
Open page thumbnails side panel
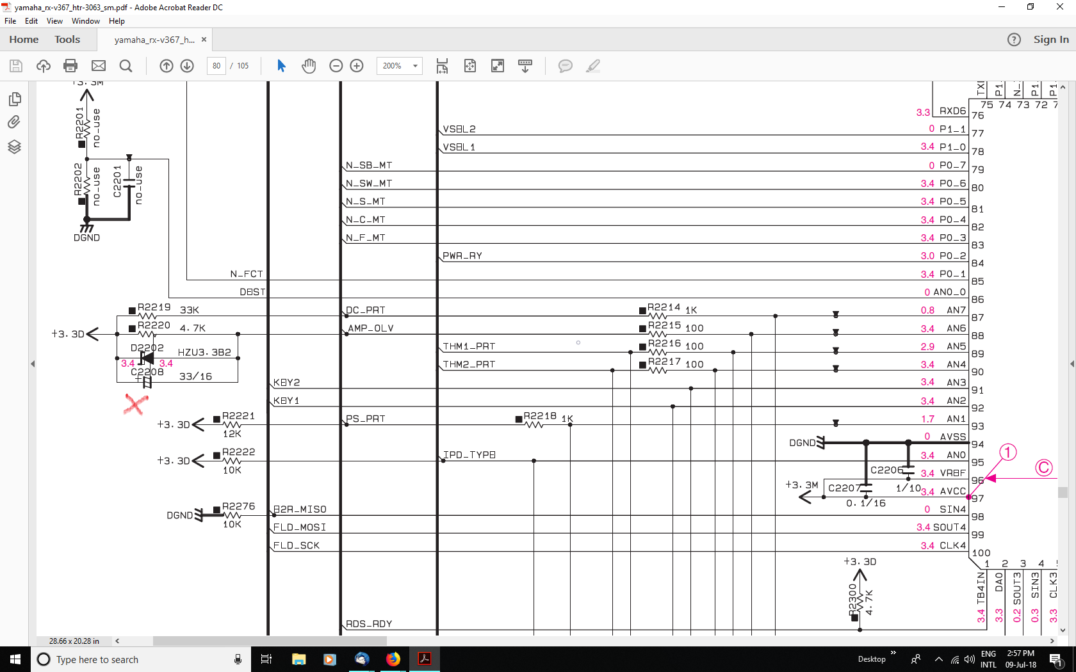click(x=15, y=99)
